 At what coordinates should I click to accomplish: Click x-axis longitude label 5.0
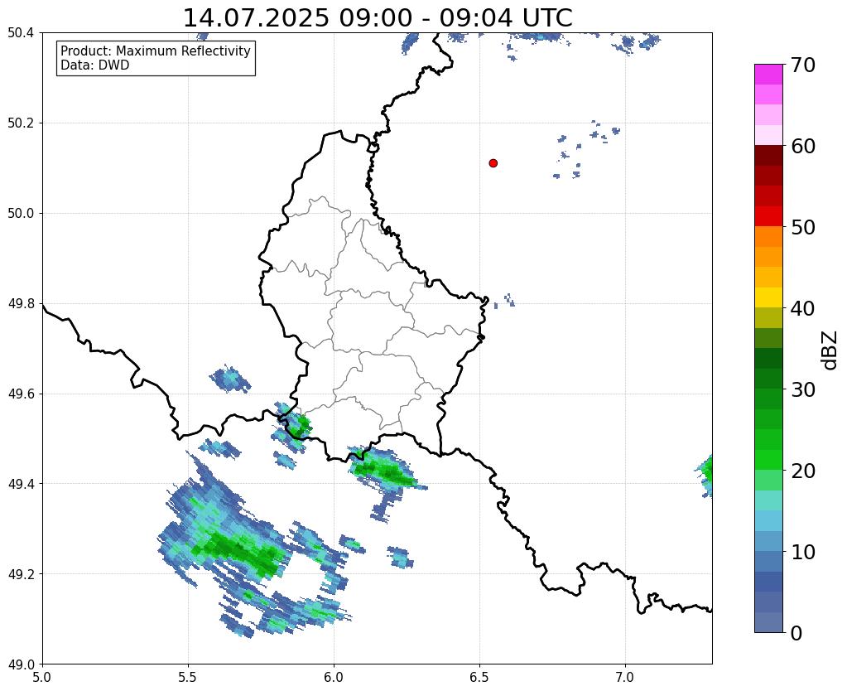click(x=42, y=677)
